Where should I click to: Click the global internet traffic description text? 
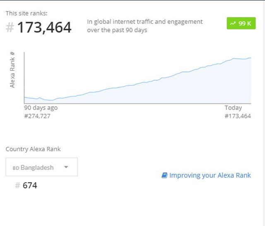click(x=145, y=26)
